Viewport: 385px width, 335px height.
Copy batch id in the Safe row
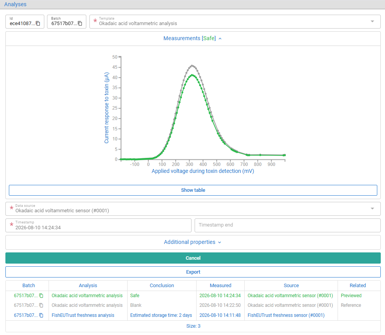click(41, 295)
